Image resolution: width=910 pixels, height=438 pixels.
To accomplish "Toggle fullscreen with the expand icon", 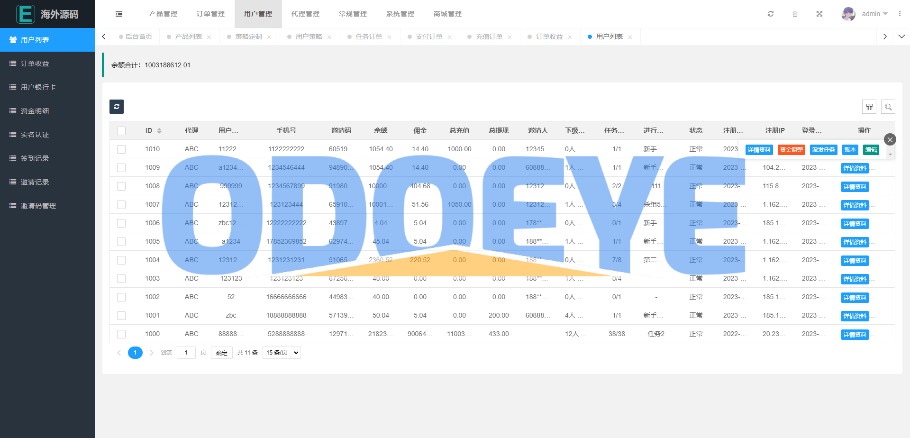I will point(819,14).
